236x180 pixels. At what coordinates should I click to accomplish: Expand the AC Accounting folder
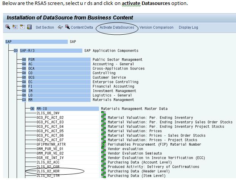24,64
